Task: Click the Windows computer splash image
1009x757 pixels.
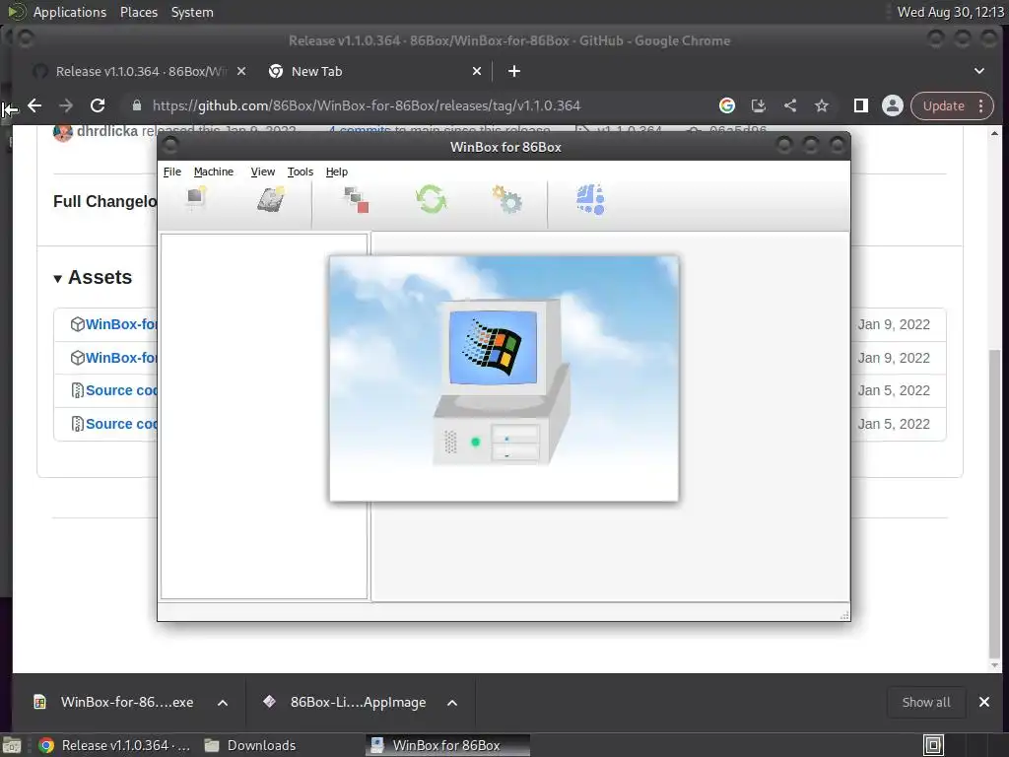Action: click(504, 378)
